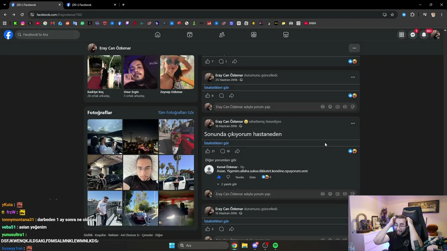Open Spotify from the Windows taskbar

(x=275, y=245)
